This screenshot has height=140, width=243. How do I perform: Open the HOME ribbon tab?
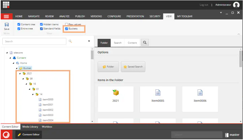pos(19,16)
